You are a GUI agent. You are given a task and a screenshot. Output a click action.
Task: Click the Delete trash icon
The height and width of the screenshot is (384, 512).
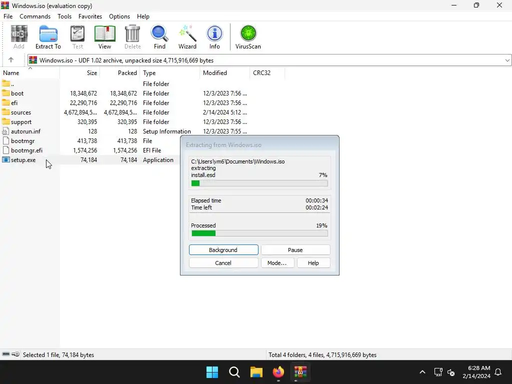click(x=132, y=37)
